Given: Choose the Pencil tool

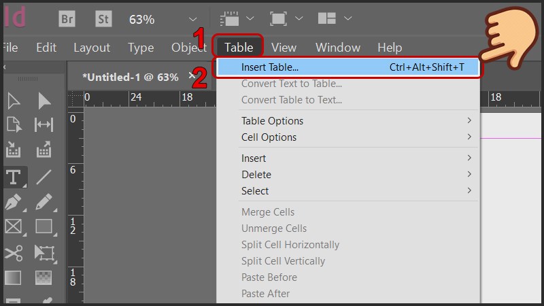Looking at the screenshot, I should click(44, 202).
